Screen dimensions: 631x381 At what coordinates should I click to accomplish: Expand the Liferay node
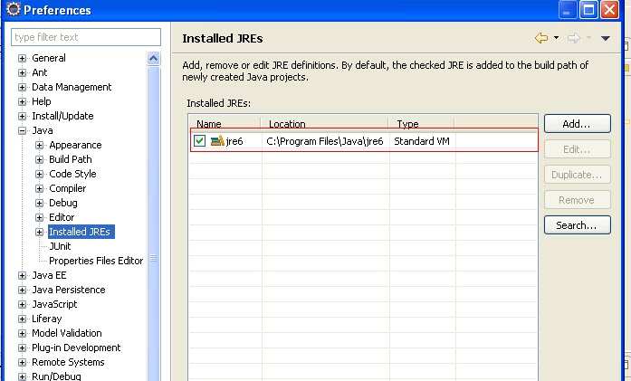tap(22, 319)
